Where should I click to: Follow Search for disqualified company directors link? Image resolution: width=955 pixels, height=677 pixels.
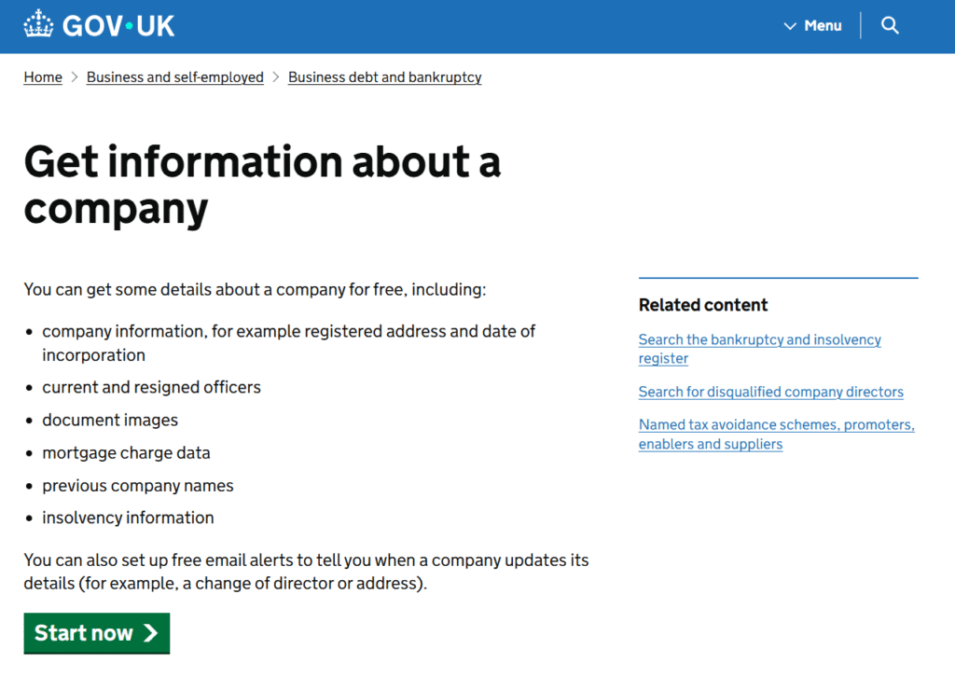click(770, 392)
